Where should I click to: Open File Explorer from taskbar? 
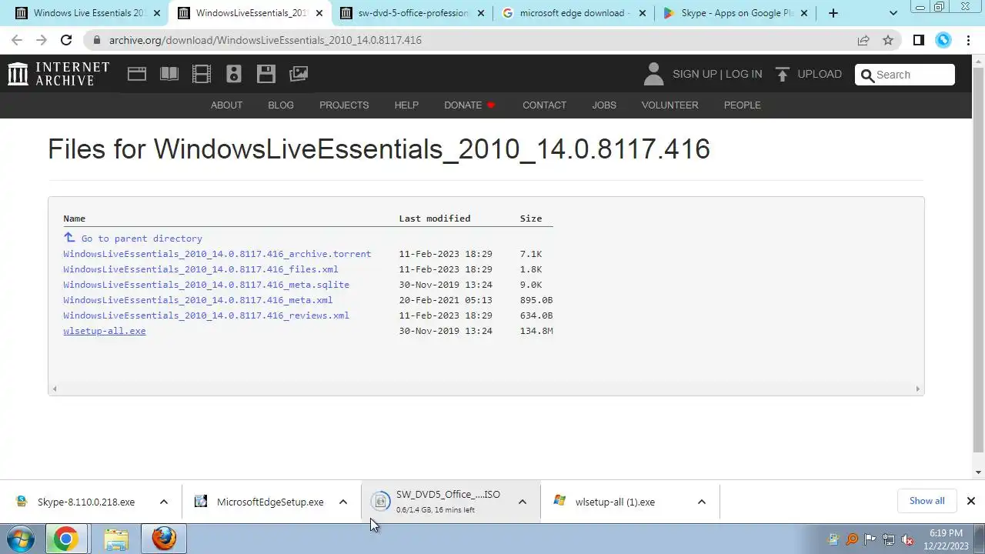(x=116, y=539)
